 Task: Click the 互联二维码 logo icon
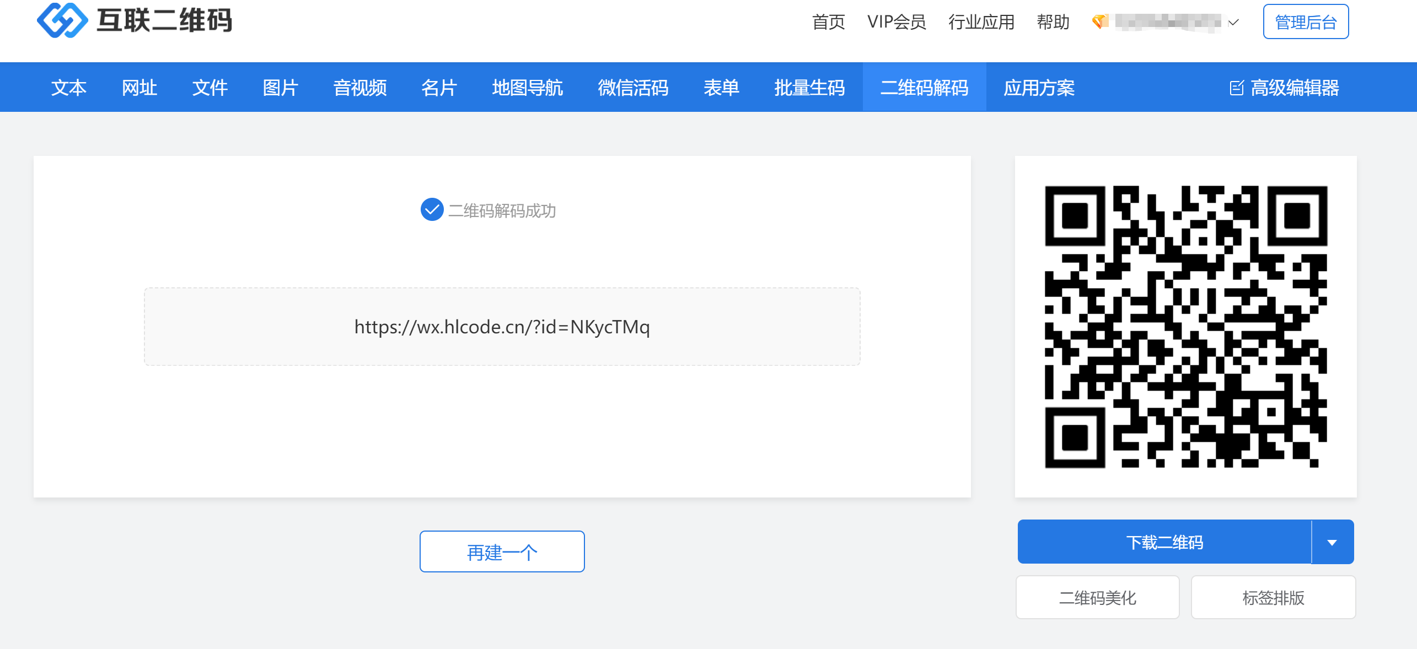coord(62,20)
